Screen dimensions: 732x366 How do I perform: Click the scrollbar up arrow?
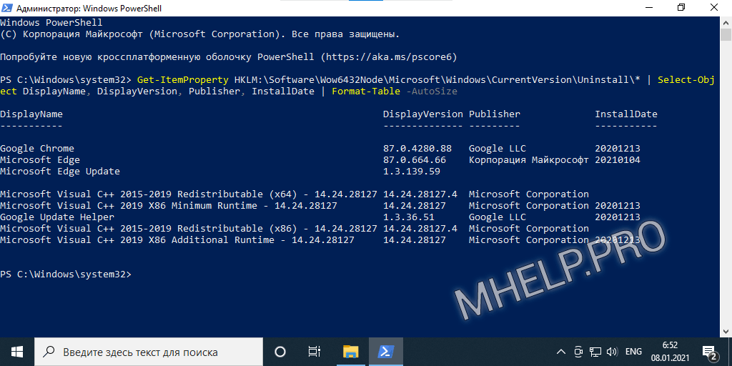(726, 21)
